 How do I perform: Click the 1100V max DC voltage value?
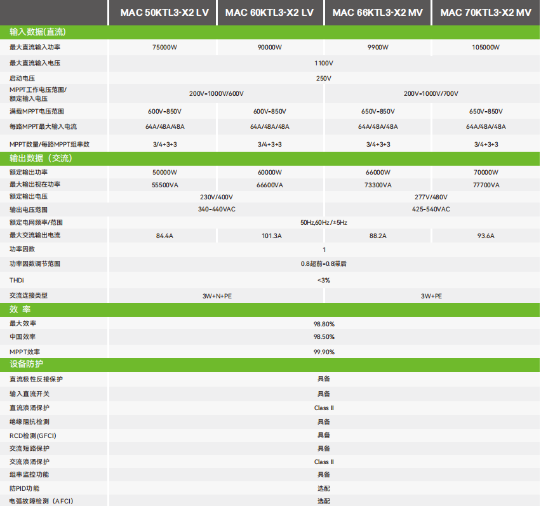(x=324, y=63)
